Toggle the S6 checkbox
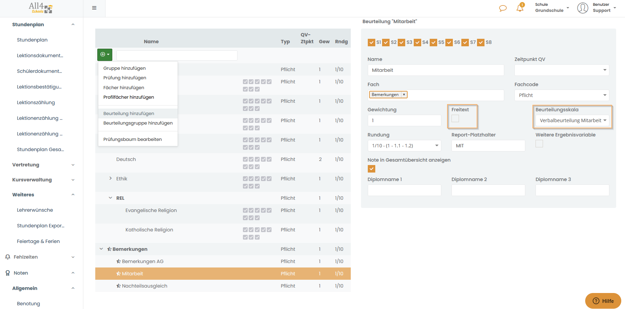625x309 pixels. pos(449,42)
